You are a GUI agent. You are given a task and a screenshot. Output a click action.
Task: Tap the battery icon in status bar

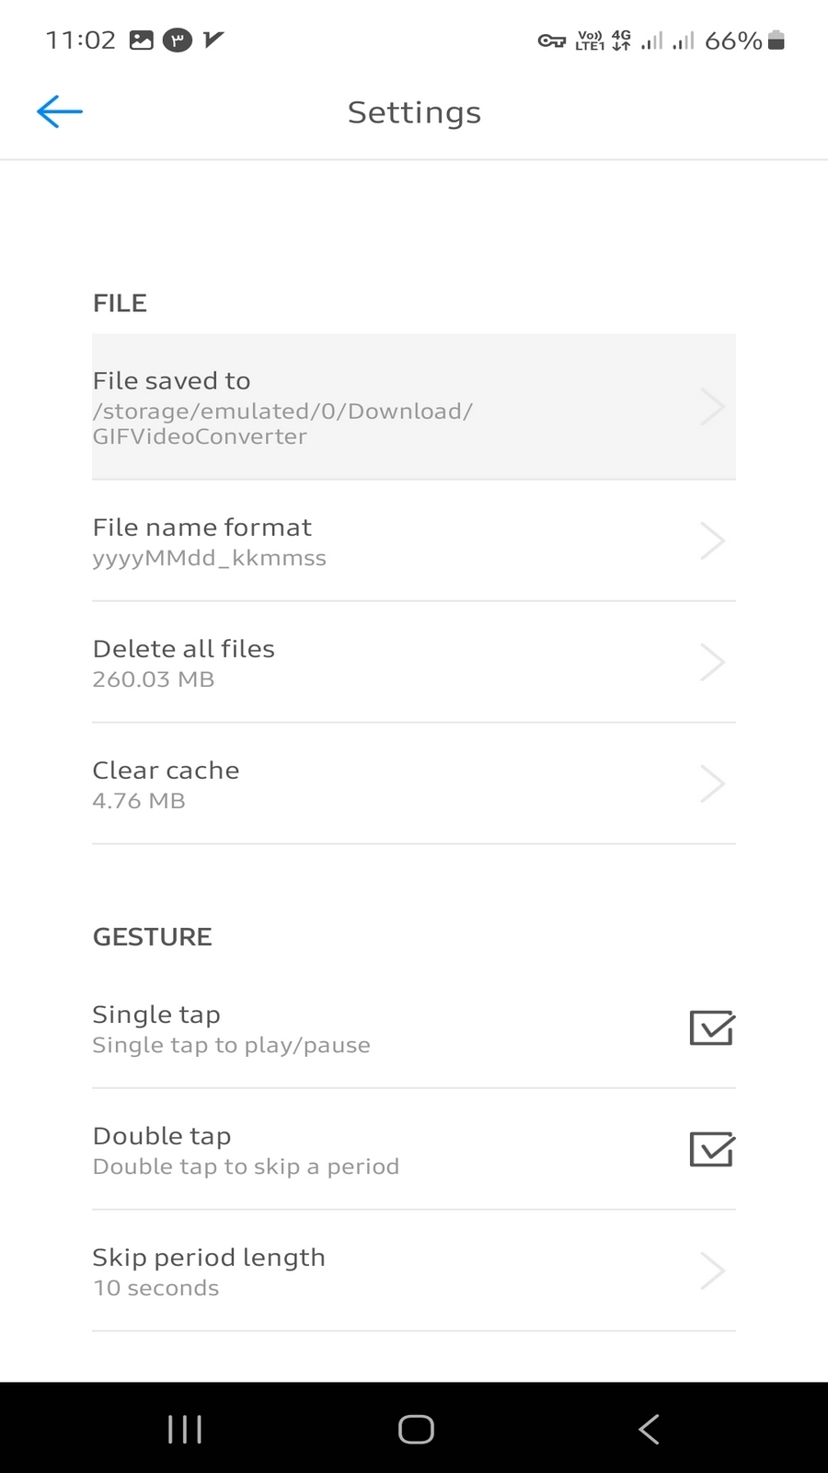[x=776, y=41]
